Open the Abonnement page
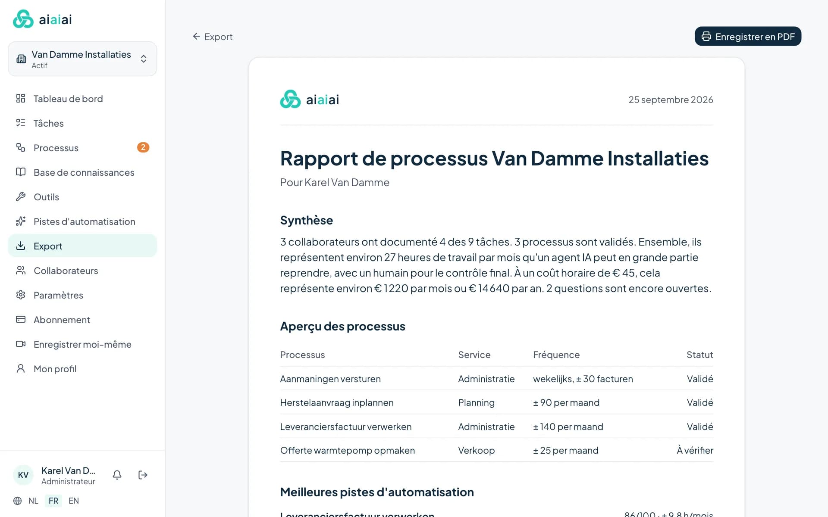Image resolution: width=828 pixels, height=517 pixels. [82, 320]
